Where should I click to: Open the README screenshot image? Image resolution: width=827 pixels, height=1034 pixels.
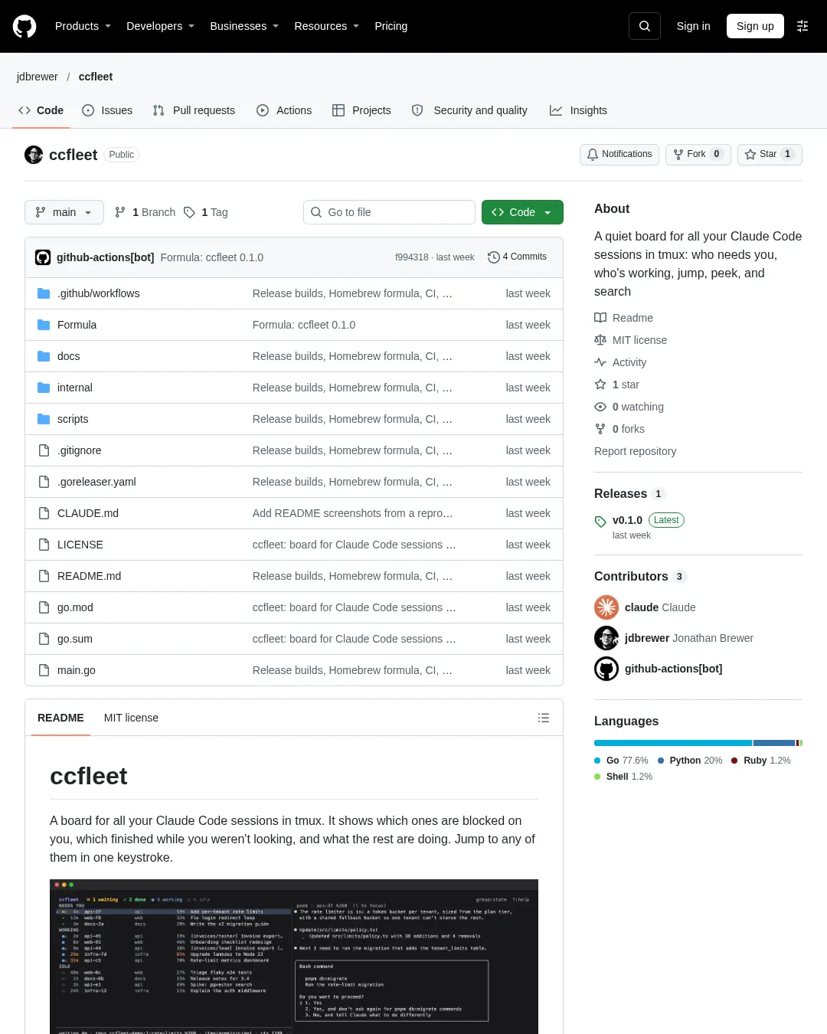(294, 957)
